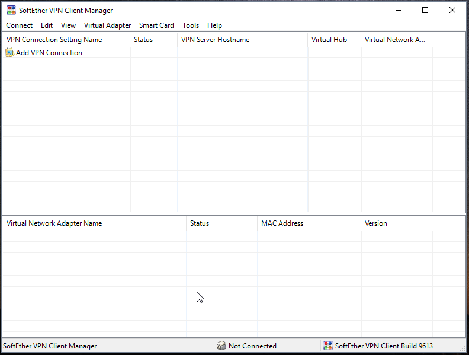Click the Version column header
This screenshot has height=355, width=469.
tap(396, 223)
